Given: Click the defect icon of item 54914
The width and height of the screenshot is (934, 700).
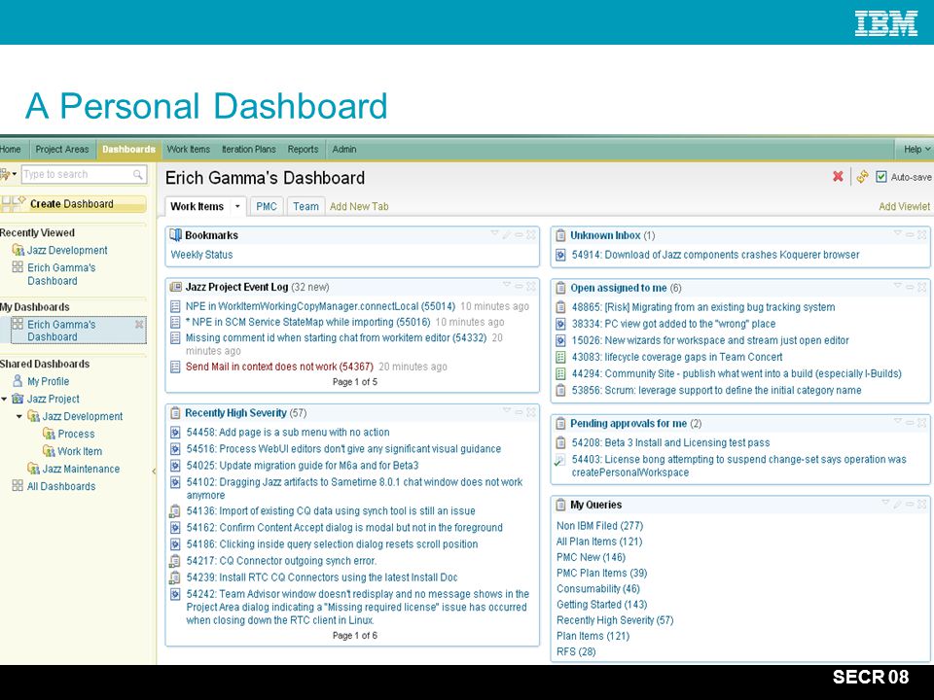Looking at the screenshot, I should [560, 255].
